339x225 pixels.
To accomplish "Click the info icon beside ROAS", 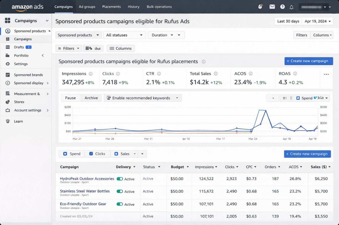I will coord(295,74).
